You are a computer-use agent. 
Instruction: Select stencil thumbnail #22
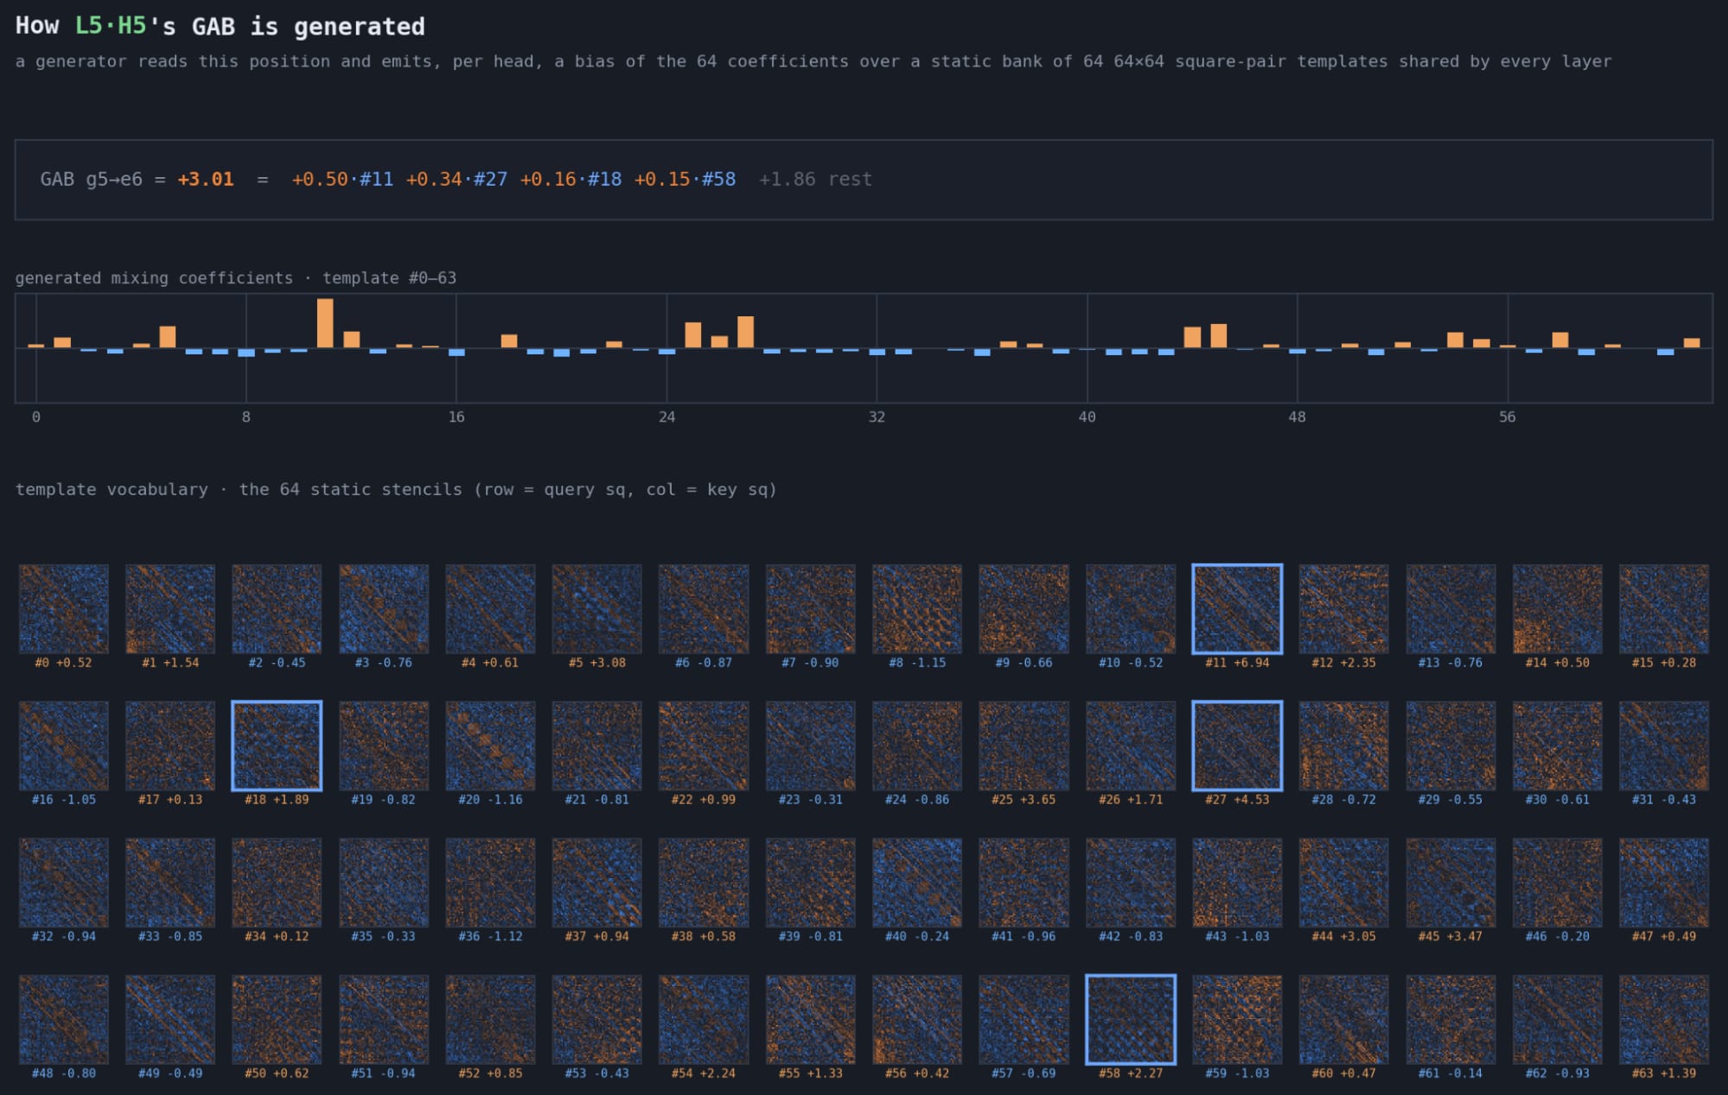click(x=704, y=746)
